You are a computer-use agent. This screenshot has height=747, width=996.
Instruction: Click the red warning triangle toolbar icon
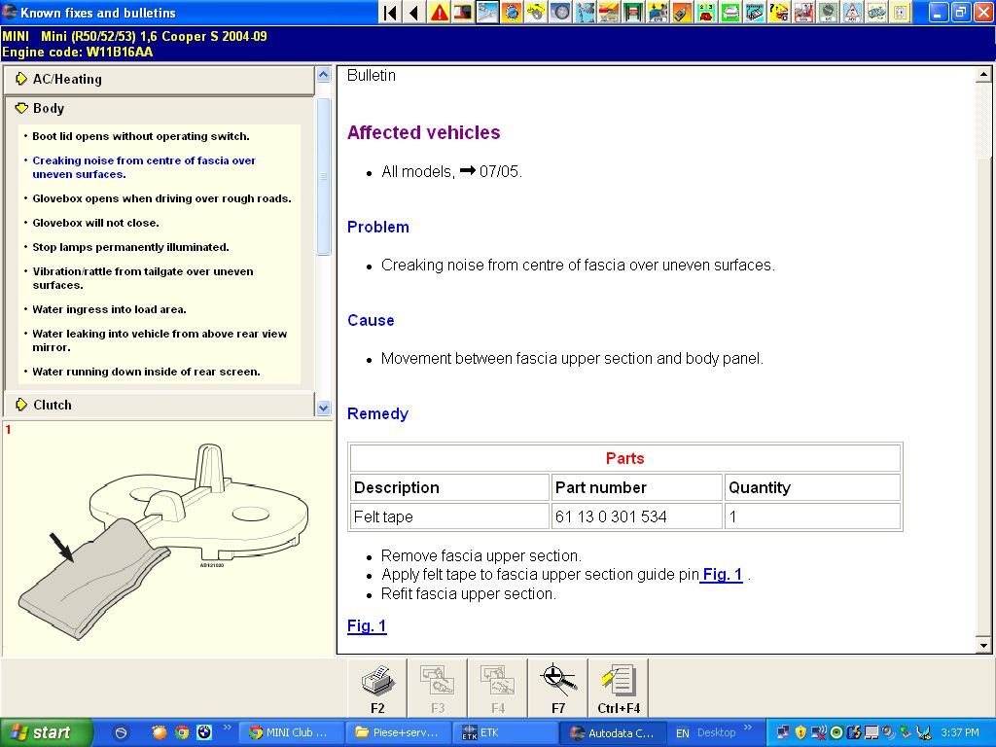pos(440,13)
